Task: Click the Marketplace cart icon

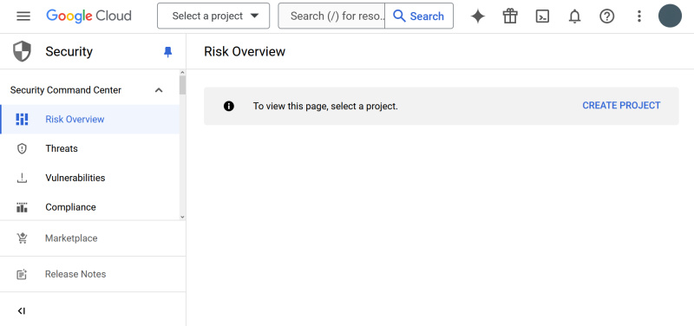Action: click(22, 238)
